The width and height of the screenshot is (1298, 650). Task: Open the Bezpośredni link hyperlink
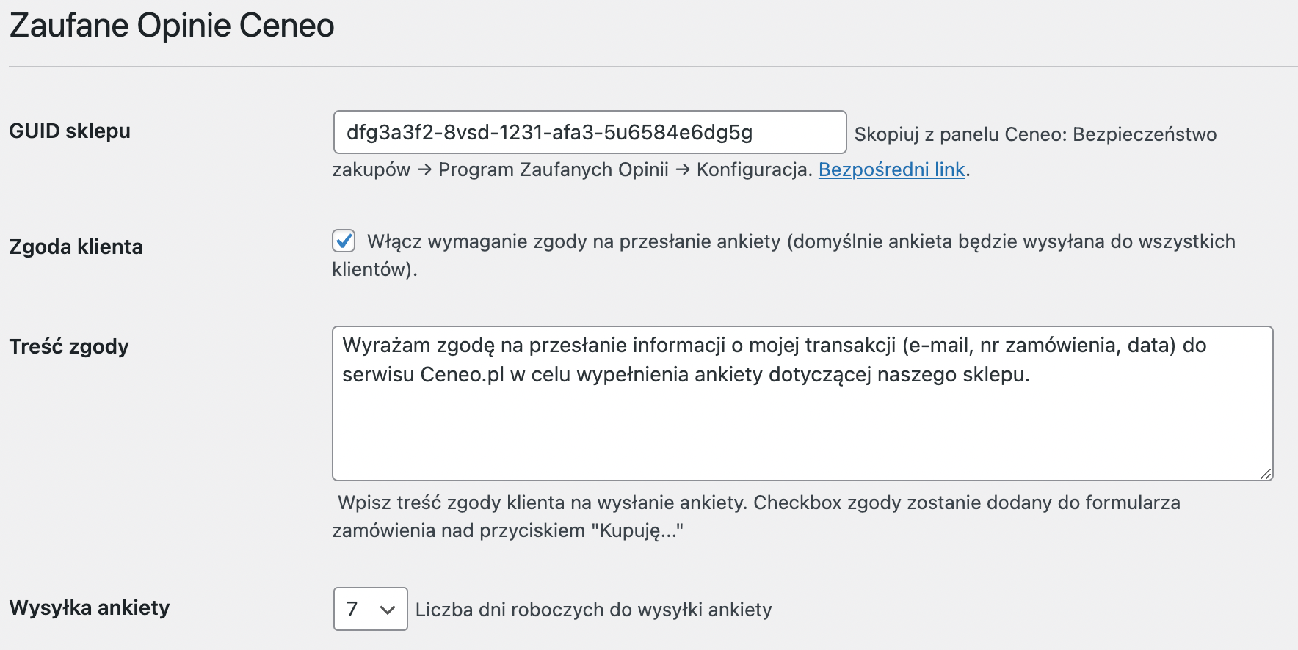pyautogui.click(x=891, y=169)
